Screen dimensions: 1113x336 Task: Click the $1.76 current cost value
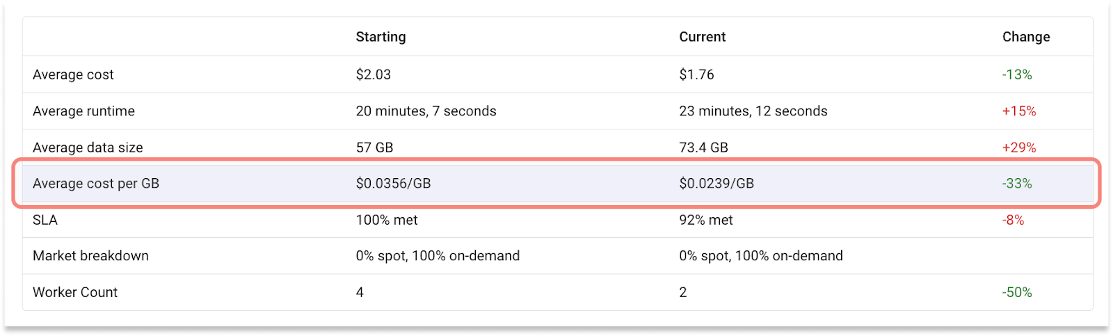[x=696, y=74]
